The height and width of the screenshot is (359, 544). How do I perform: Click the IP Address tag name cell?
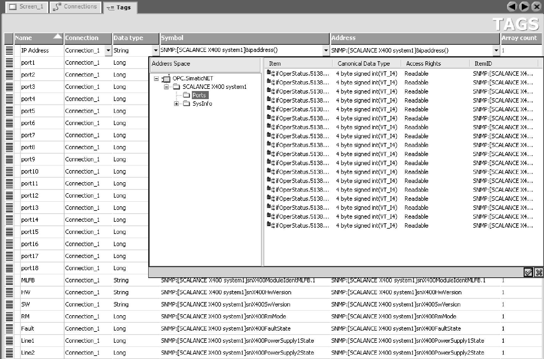42,50
